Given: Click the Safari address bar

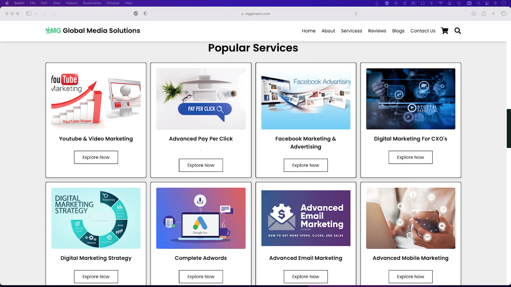Looking at the screenshot, I should 255,14.
